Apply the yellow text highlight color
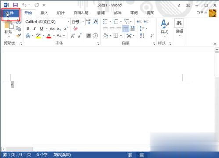 click(38, 35)
